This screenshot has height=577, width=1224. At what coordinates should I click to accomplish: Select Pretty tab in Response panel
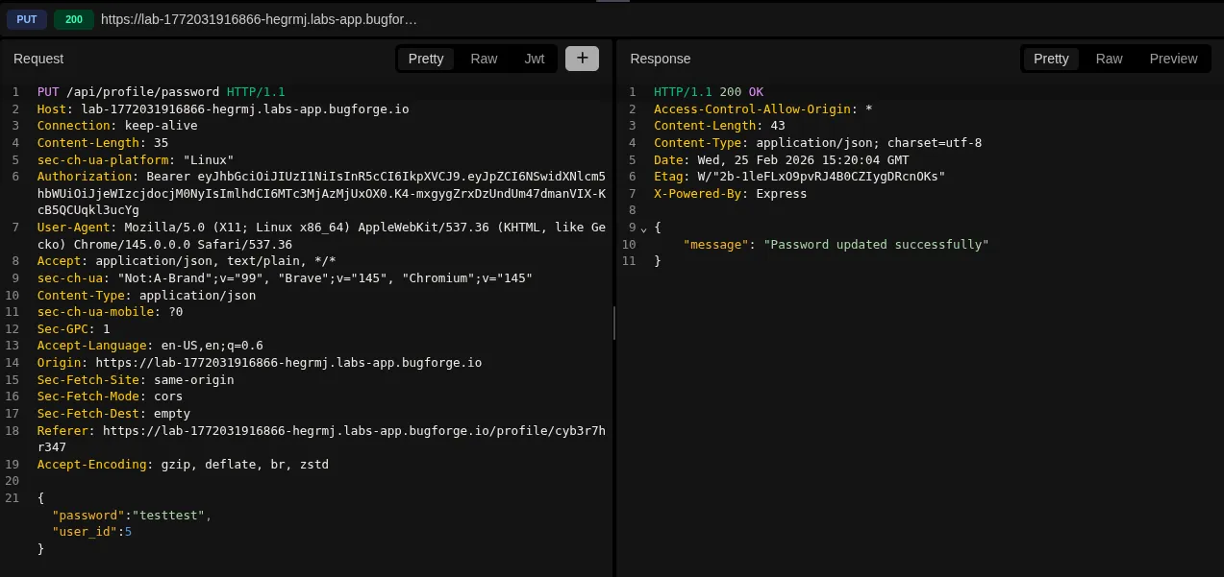point(1051,59)
